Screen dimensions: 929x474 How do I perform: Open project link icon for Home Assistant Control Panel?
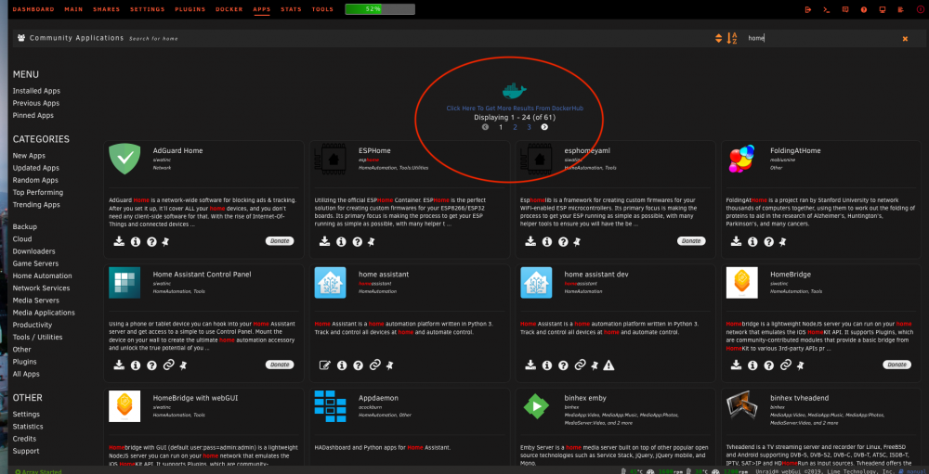[167, 365]
